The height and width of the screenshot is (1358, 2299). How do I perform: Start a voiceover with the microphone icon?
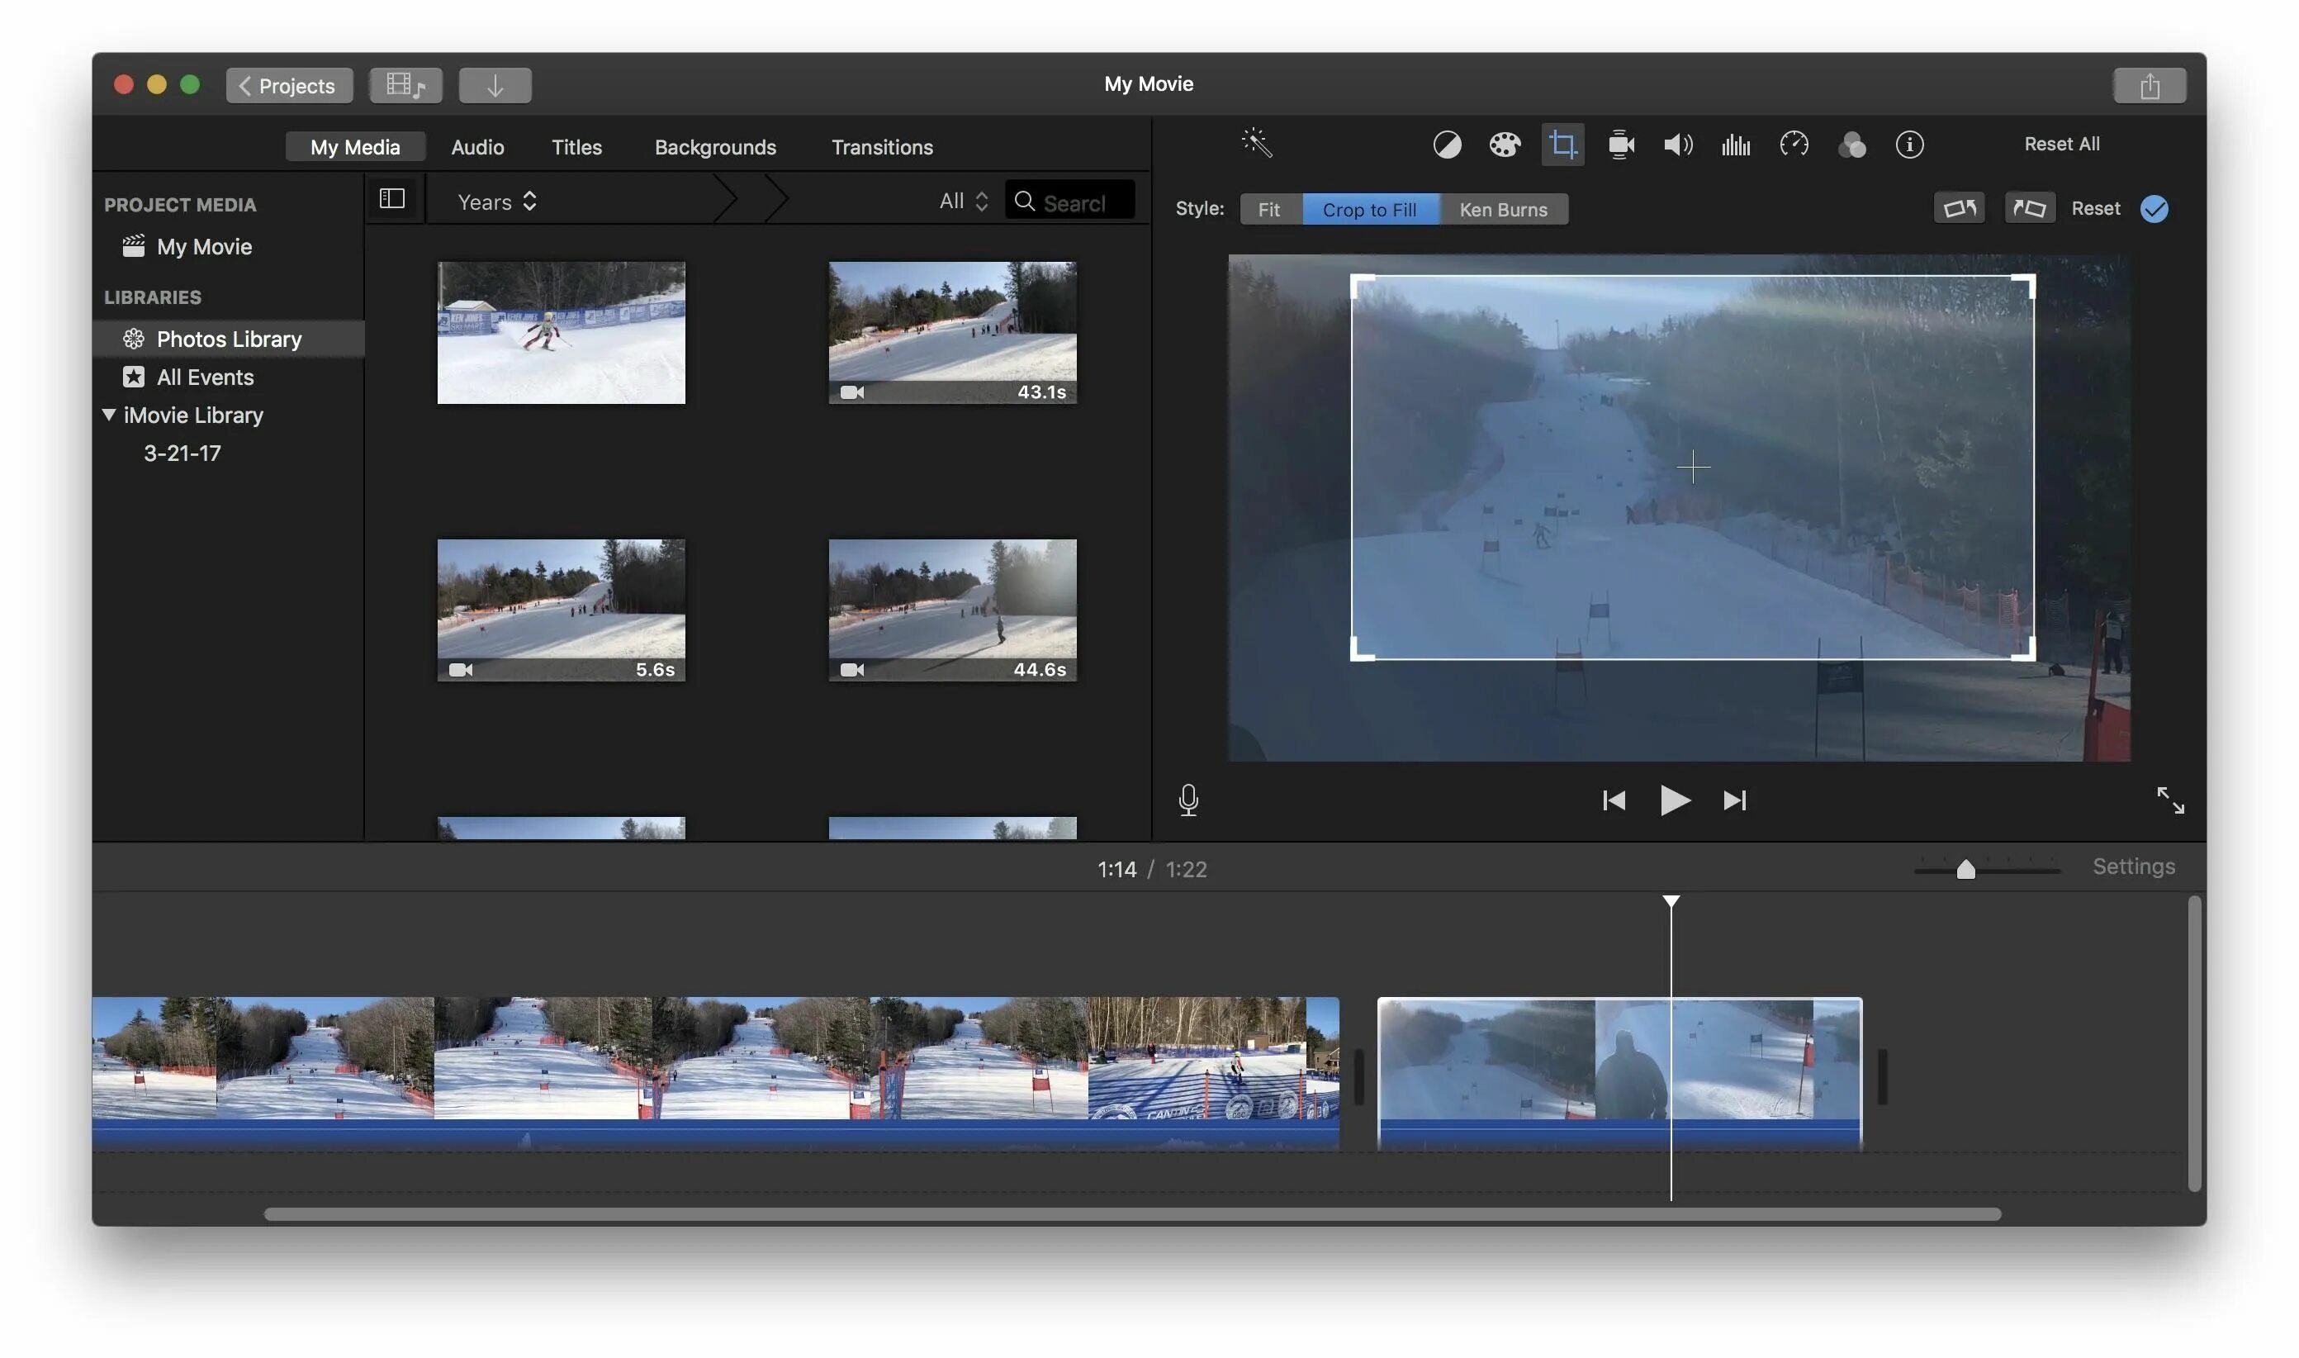pyautogui.click(x=1187, y=800)
